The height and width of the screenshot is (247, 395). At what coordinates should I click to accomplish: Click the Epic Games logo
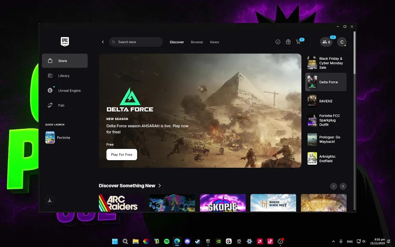pyautogui.click(x=65, y=42)
